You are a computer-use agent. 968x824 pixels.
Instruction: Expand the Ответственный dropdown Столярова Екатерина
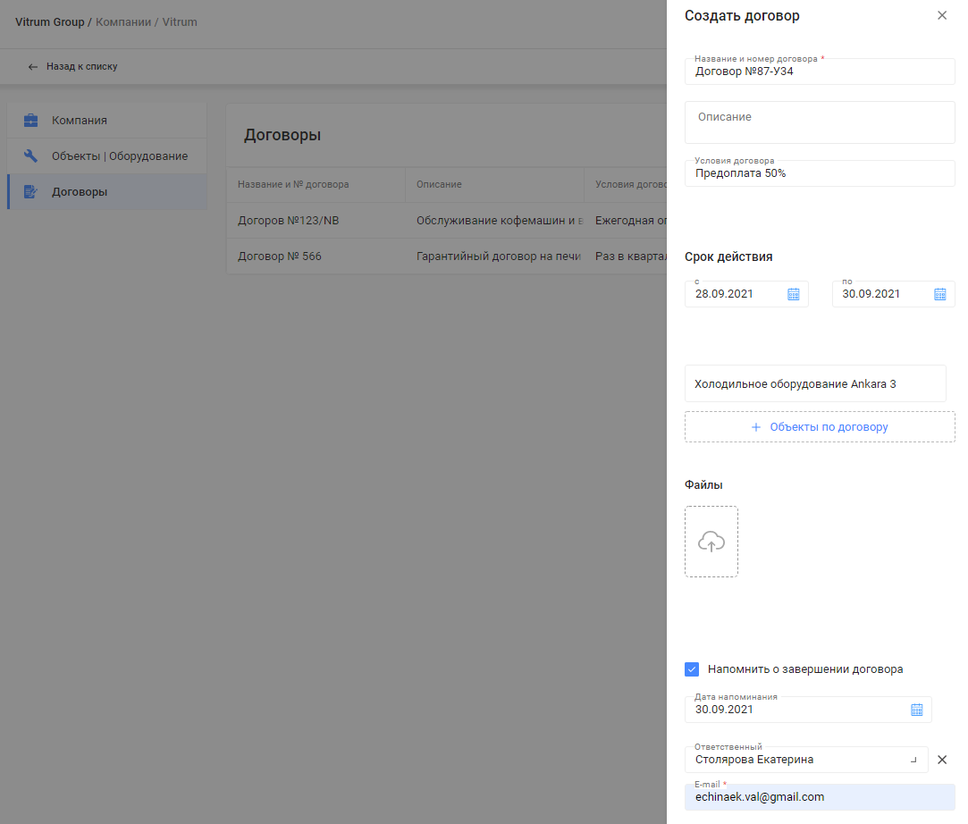coord(913,760)
